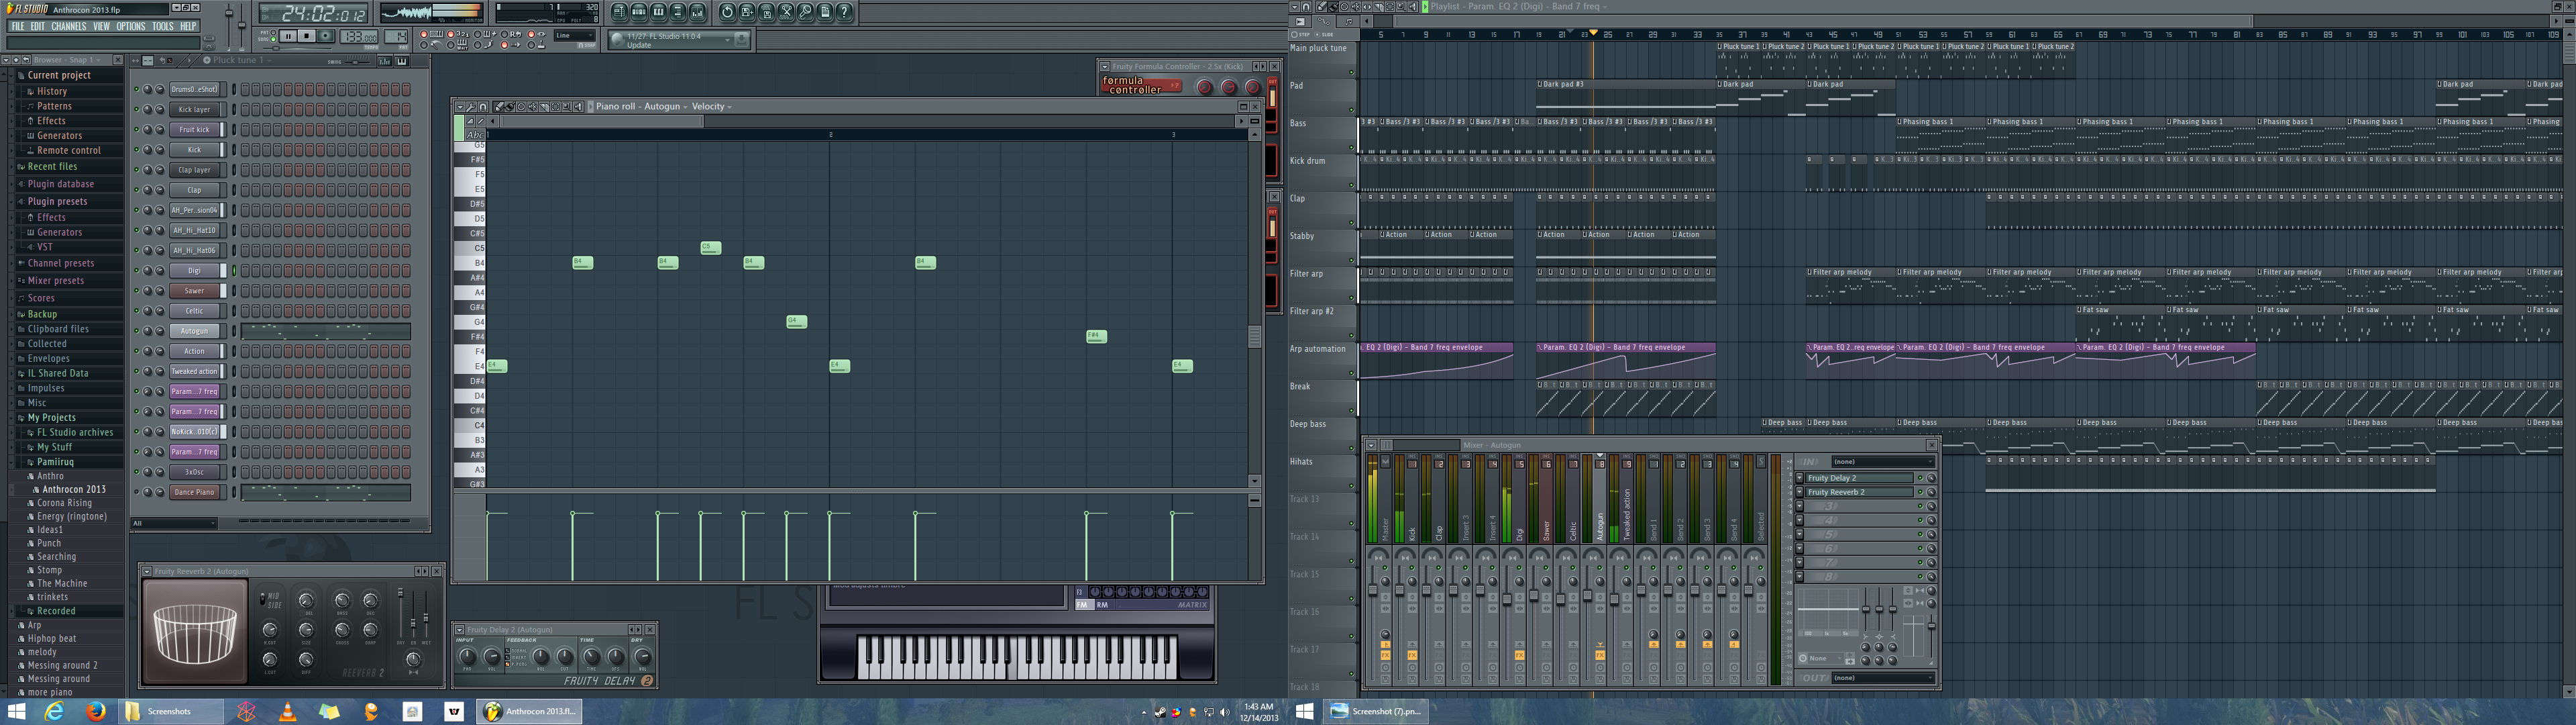
Task: Open the OPTIONS menu
Action: [x=131, y=27]
